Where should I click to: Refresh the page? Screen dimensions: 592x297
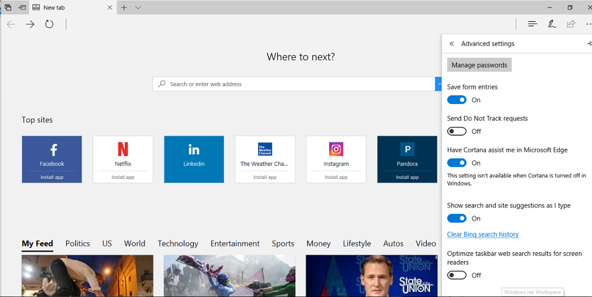pyautogui.click(x=49, y=24)
